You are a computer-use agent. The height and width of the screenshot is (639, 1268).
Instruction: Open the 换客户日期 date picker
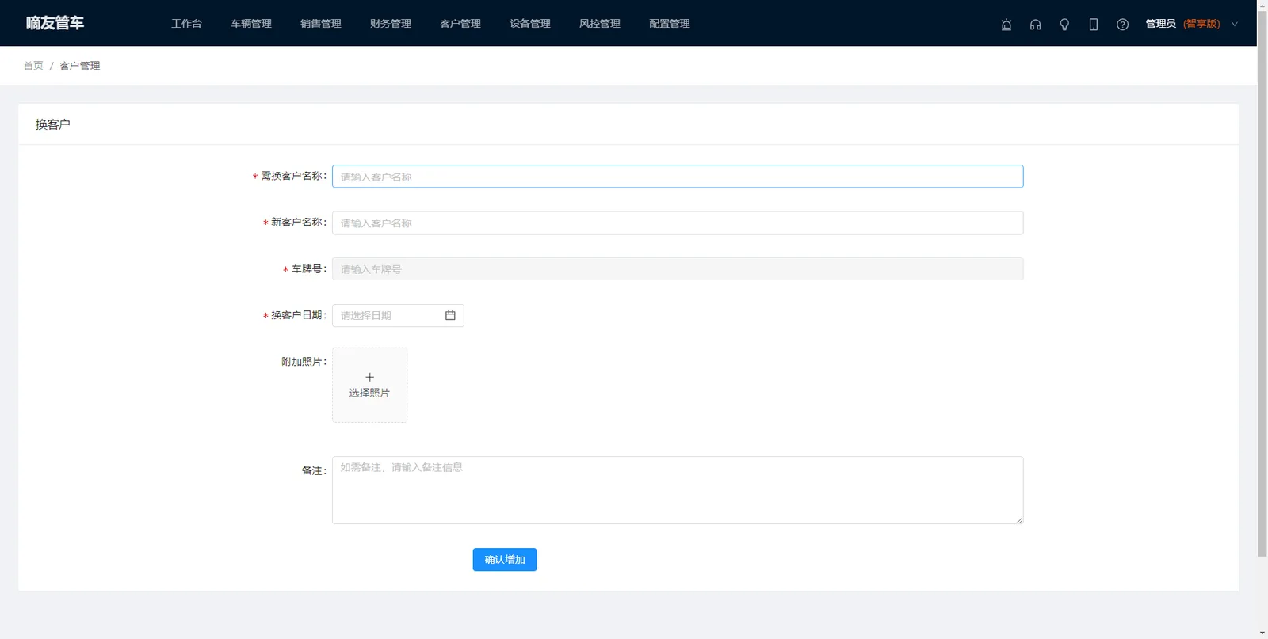[x=398, y=315]
